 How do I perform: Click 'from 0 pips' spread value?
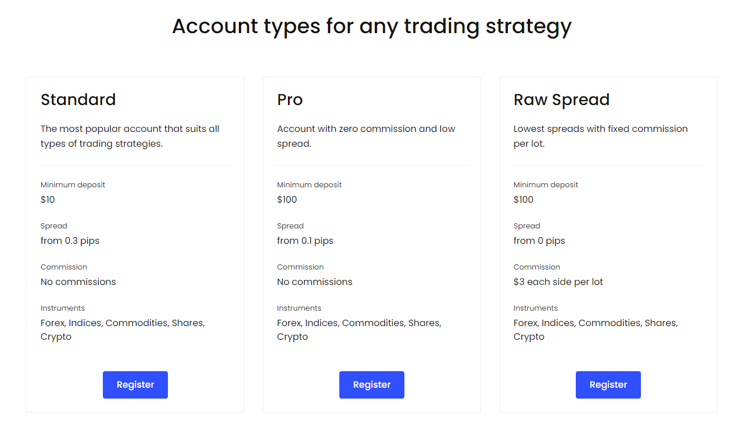[x=539, y=241]
